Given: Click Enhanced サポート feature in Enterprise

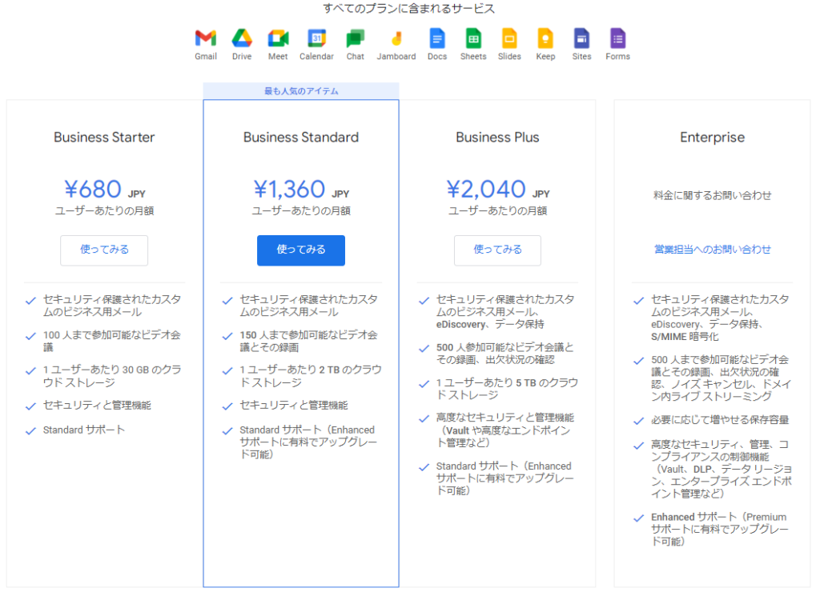Looking at the screenshot, I should click(x=720, y=529).
